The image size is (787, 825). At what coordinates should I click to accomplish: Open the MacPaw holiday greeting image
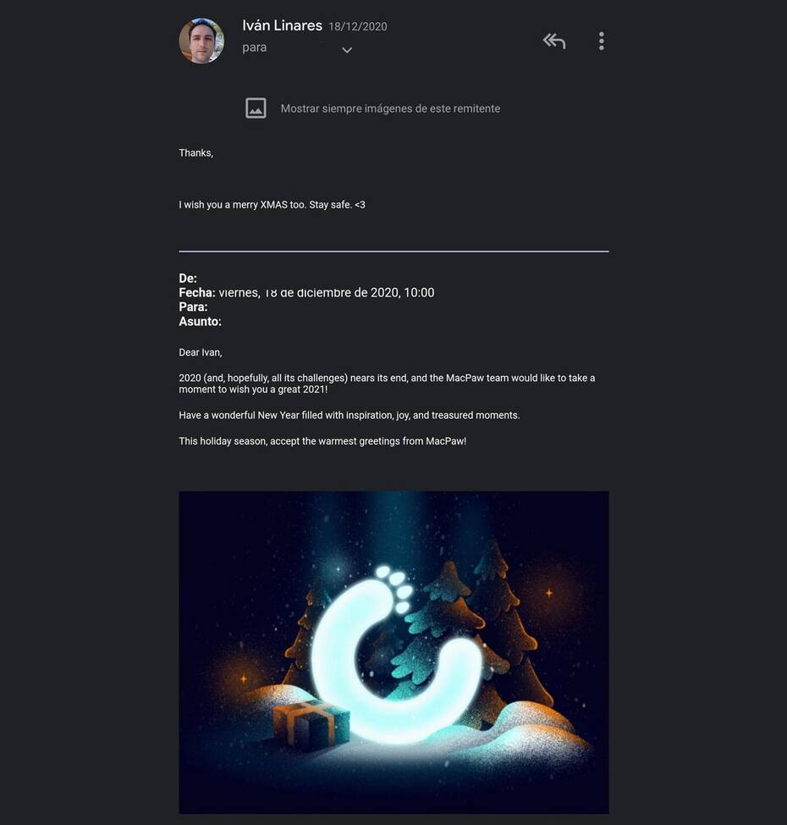[x=393, y=652]
